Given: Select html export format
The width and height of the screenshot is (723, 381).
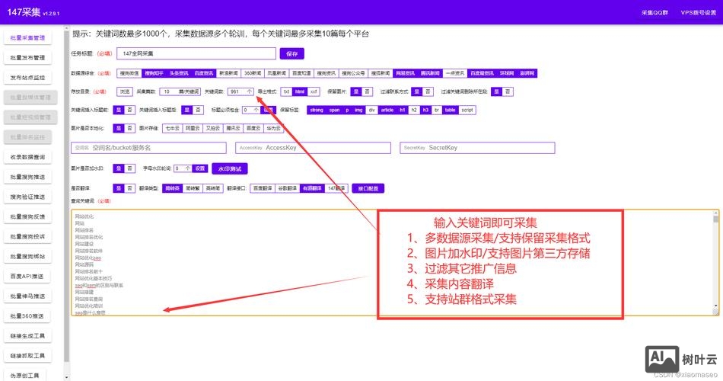Looking at the screenshot, I should (x=300, y=91).
